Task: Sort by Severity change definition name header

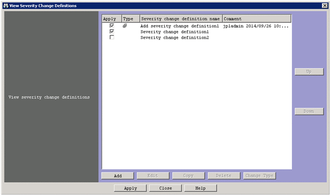Action: (x=180, y=19)
